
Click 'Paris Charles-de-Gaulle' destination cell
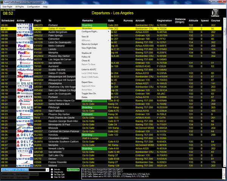[x=61, y=118]
